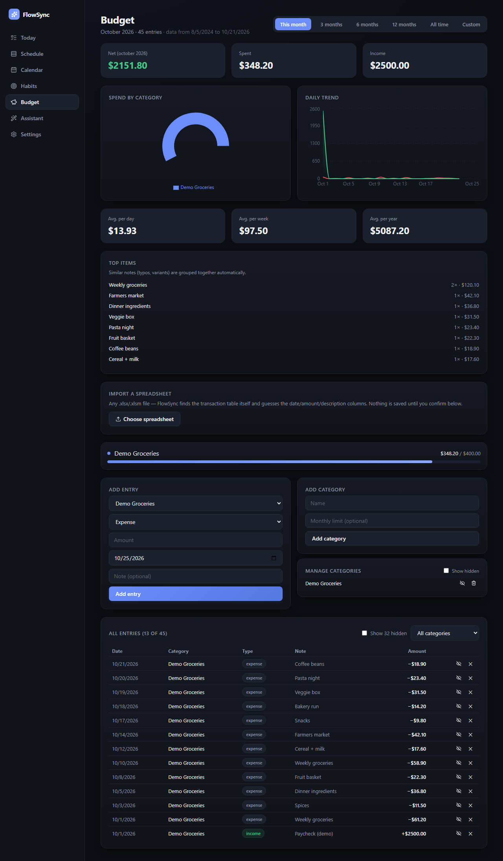Viewport: 503px width, 861px height.
Task: Click the Choose spreadsheet button
Action: tap(145, 419)
